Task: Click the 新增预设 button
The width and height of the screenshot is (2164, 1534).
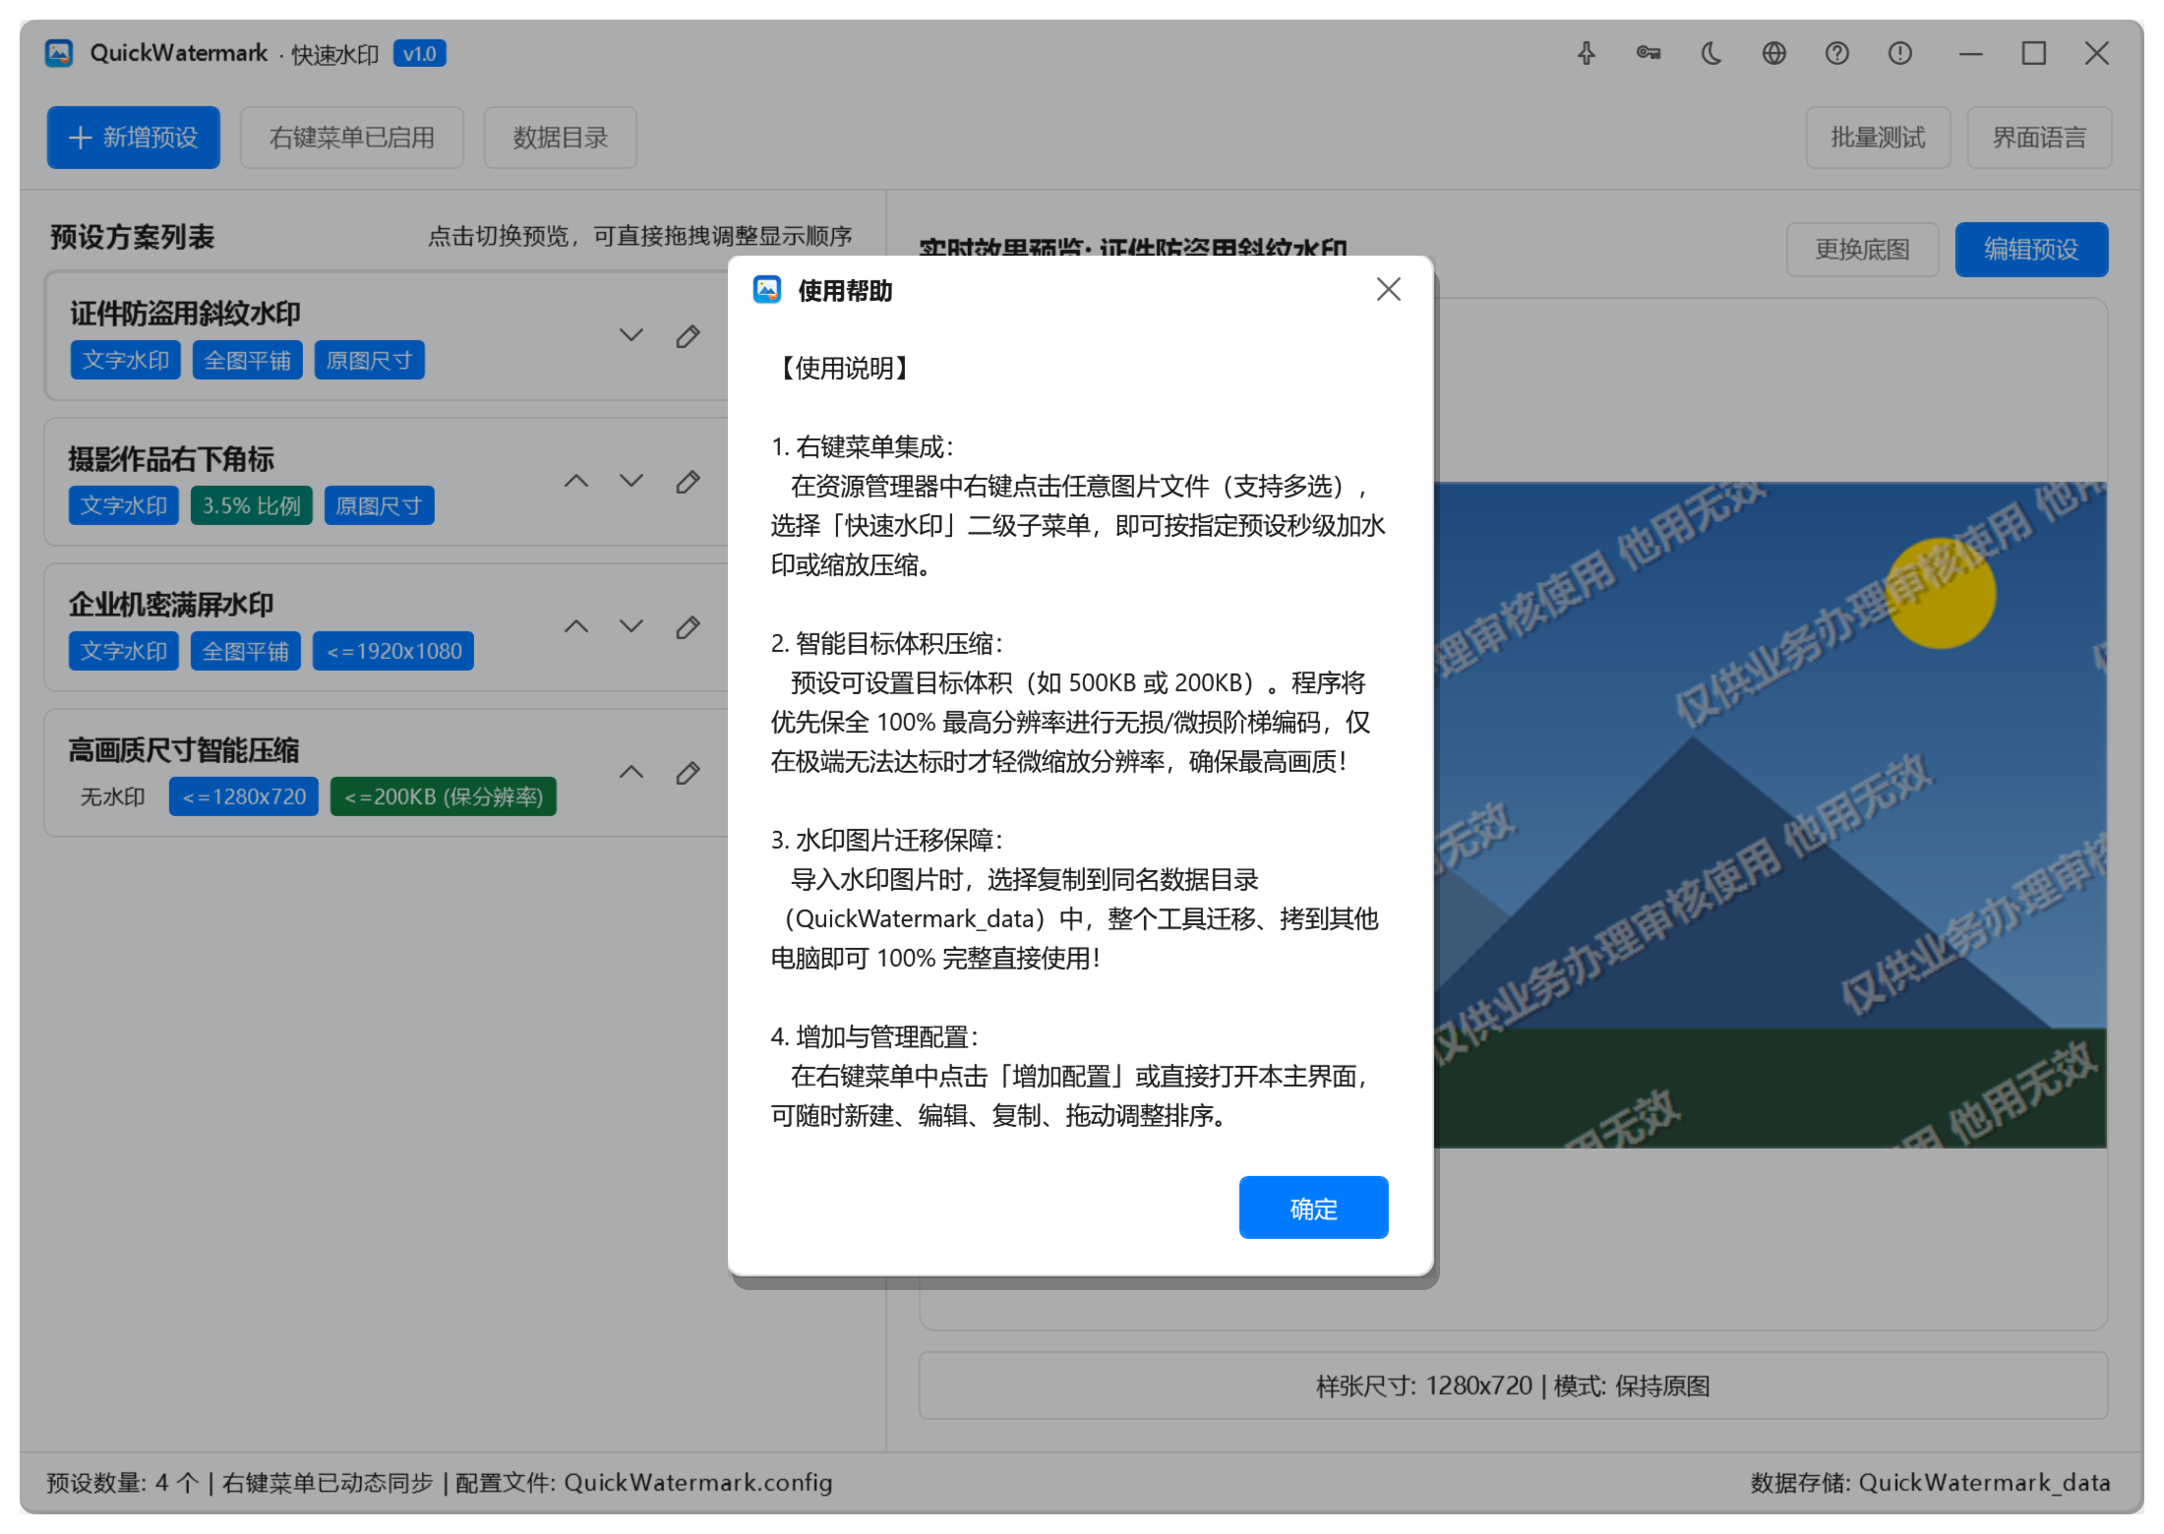Action: click(134, 138)
